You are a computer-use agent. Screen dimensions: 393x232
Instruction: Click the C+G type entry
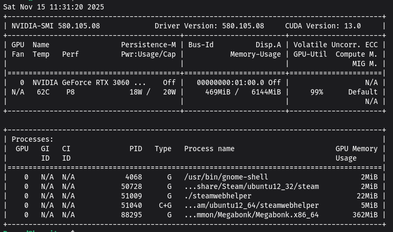pos(165,205)
